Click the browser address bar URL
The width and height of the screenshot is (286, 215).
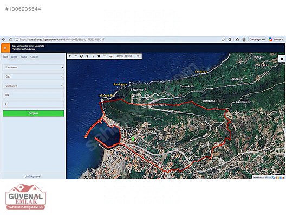62,40
